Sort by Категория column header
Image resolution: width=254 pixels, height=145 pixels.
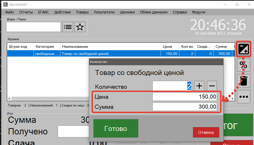47,46
